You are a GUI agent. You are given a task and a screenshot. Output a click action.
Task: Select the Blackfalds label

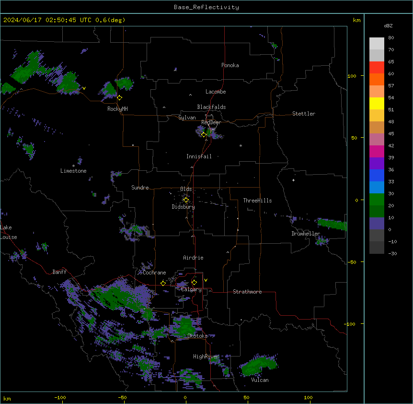coord(211,107)
